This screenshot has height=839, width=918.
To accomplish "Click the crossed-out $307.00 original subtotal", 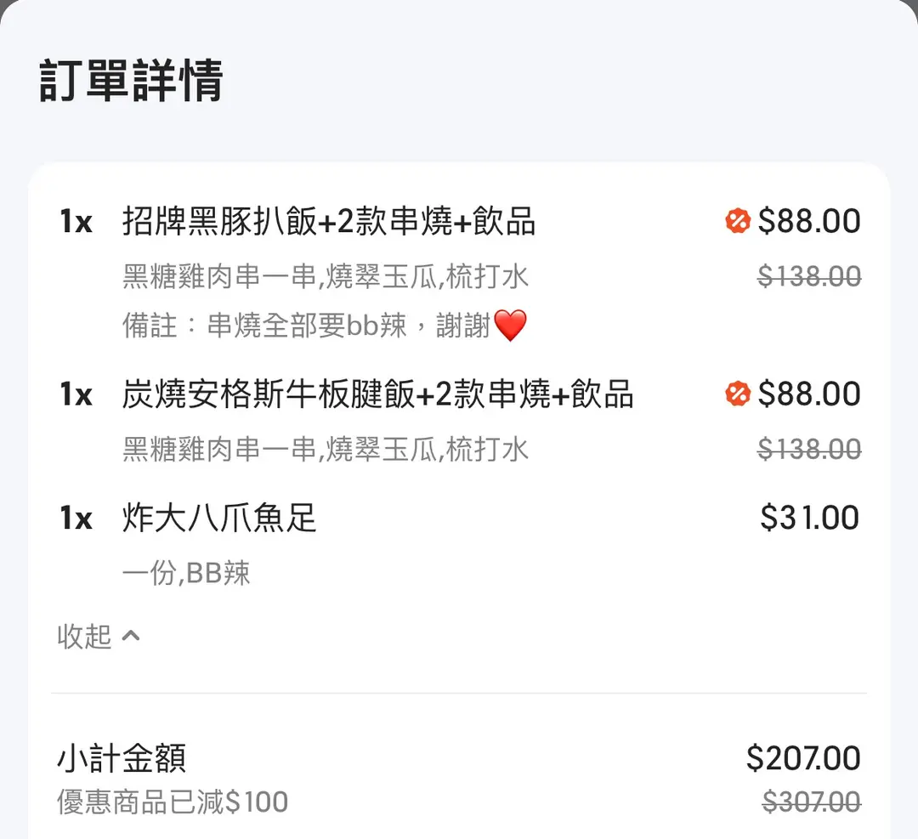I will click(812, 802).
